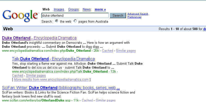View Cached copy of first result
Image resolution: width=206 pixels, height=102 pixels.
[107, 51]
